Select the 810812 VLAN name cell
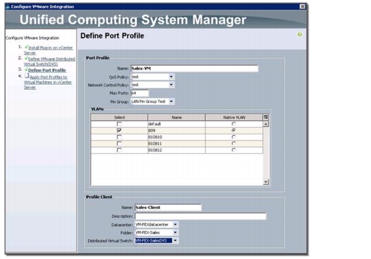 point(176,150)
